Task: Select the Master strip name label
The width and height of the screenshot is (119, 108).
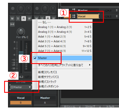Action: 45,98
